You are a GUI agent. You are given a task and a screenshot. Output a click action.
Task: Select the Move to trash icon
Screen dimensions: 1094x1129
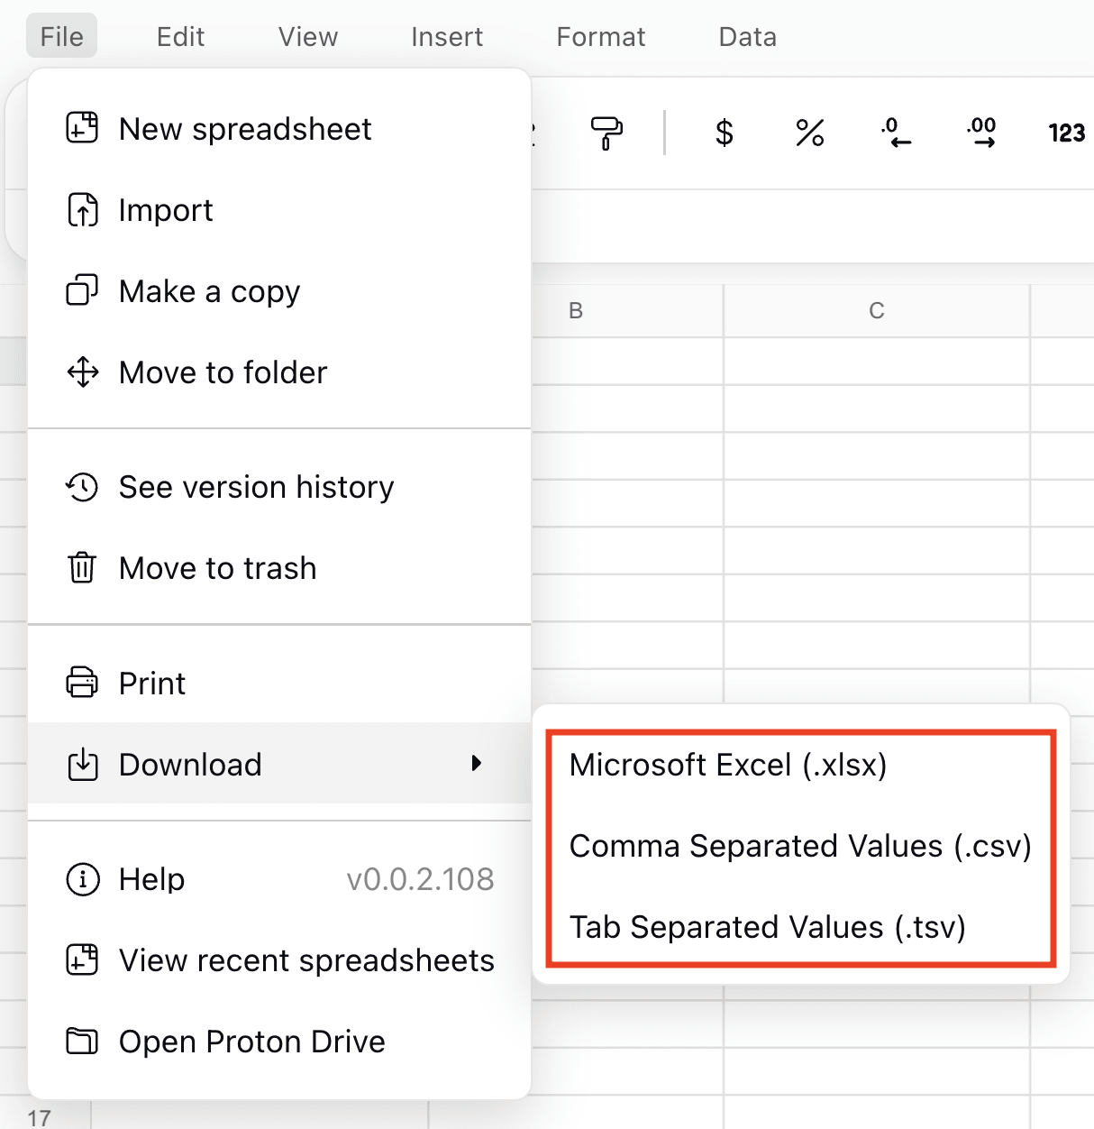pyautogui.click(x=82, y=568)
